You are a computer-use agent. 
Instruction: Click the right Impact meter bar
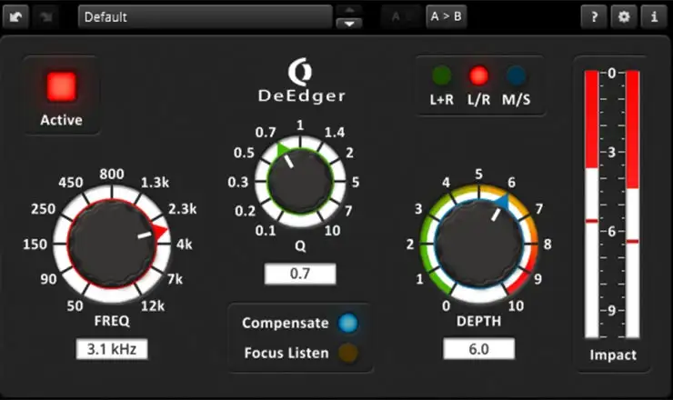(x=632, y=205)
